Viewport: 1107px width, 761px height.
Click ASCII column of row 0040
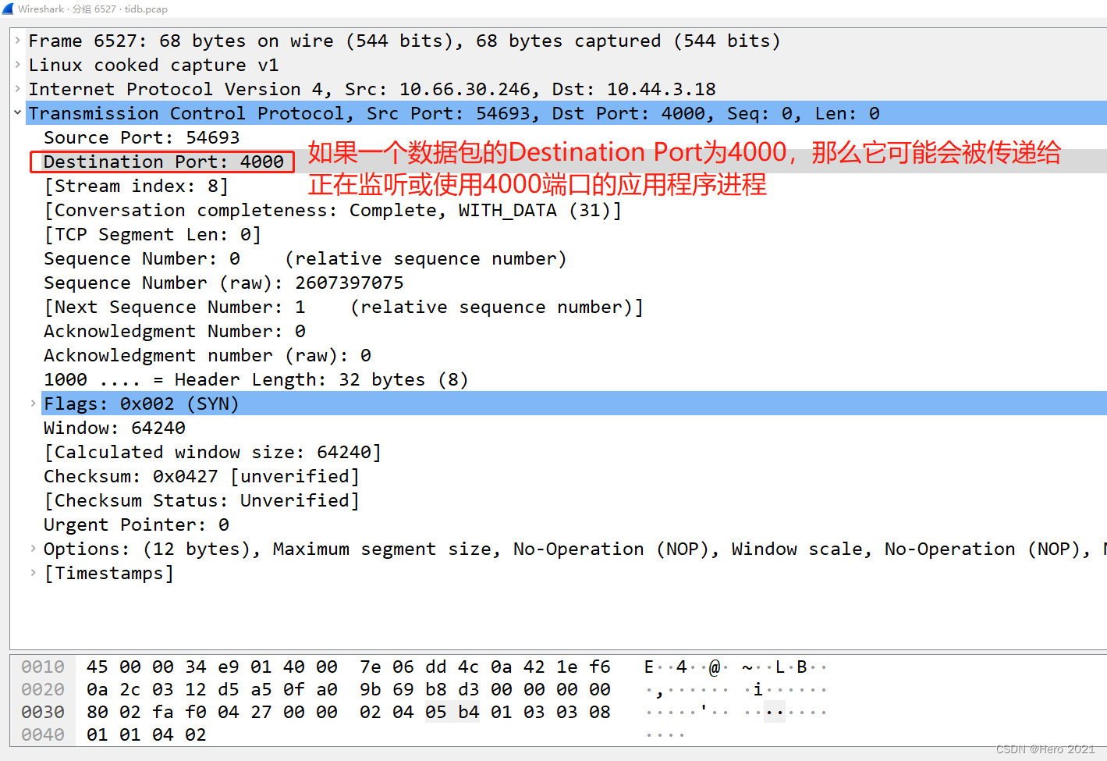point(665,734)
